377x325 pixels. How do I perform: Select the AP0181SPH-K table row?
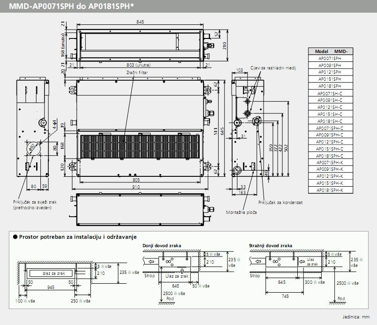(x=331, y=190)
